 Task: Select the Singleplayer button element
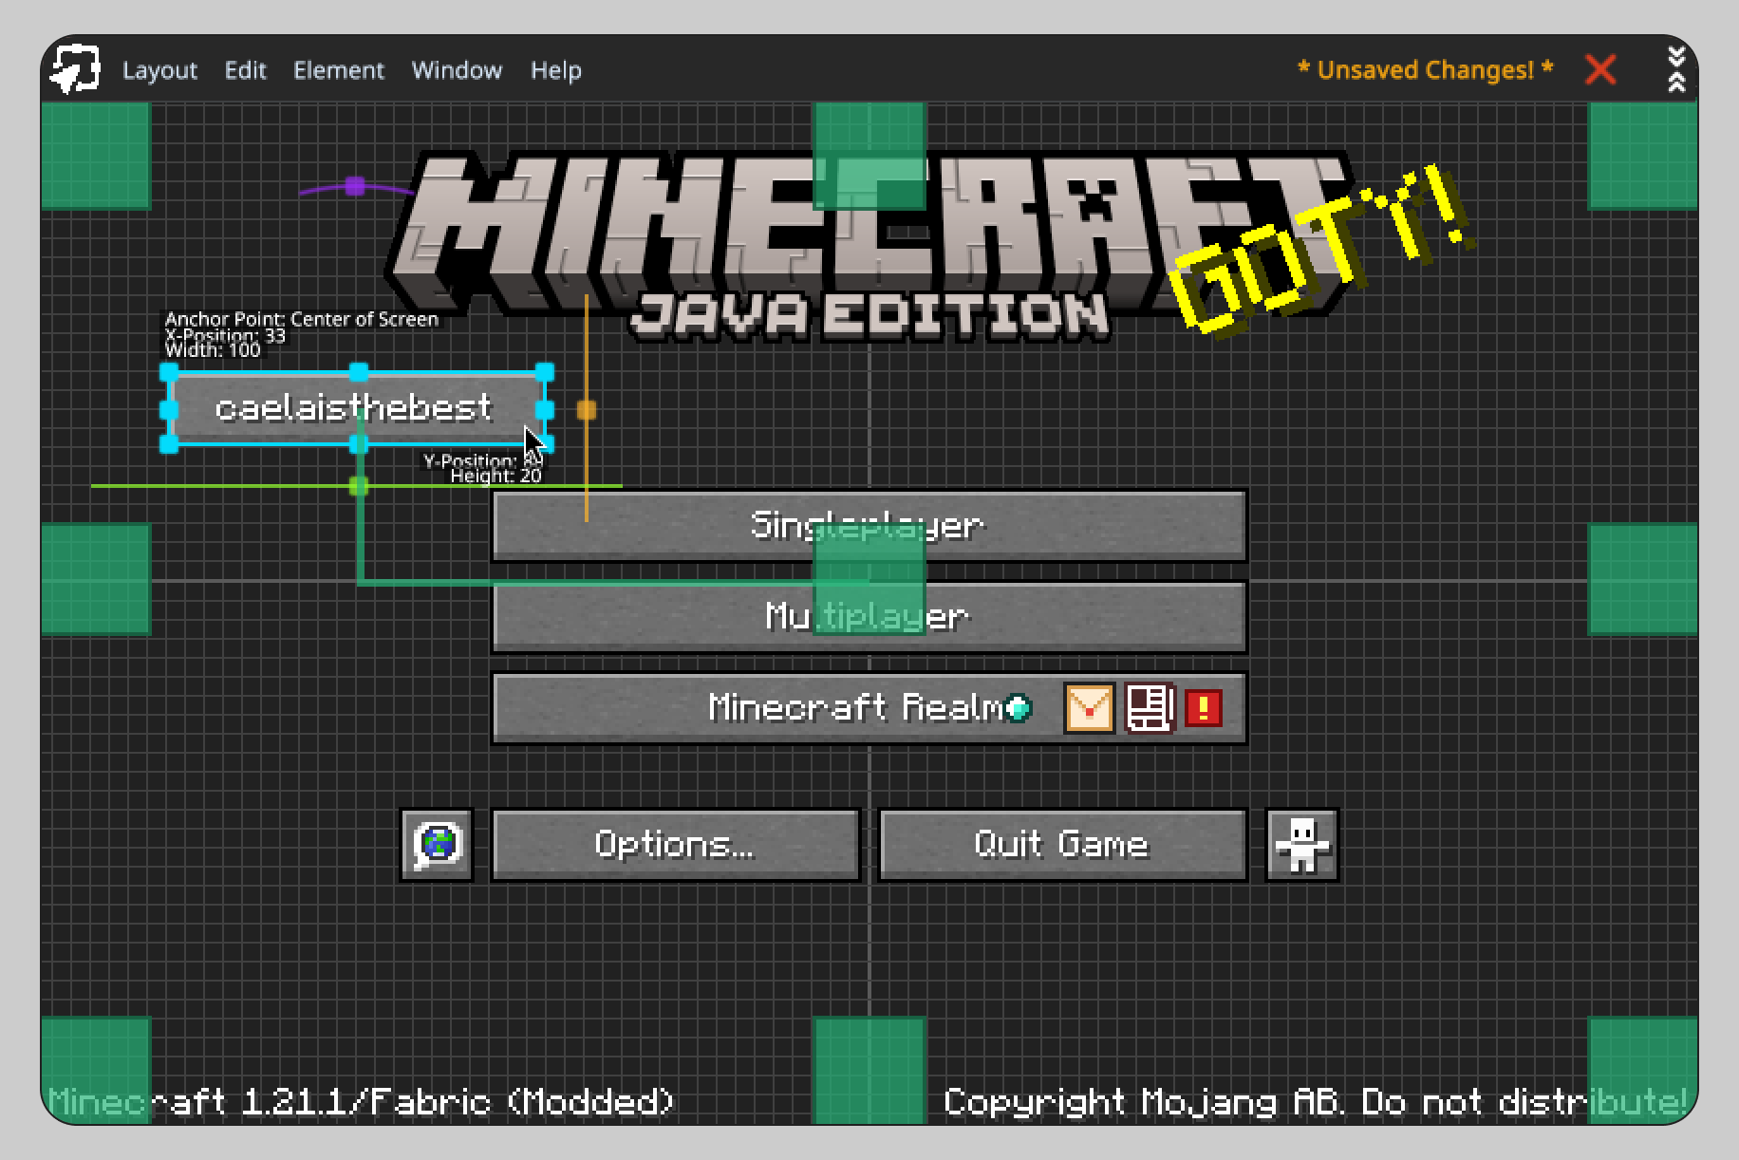(869, 525)
